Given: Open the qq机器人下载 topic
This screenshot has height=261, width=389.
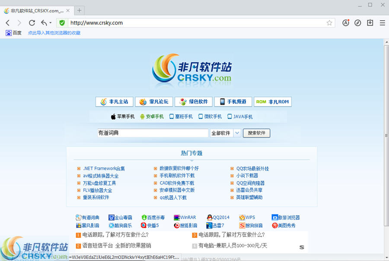Looking at the screenshot, I should coord(173,198).
